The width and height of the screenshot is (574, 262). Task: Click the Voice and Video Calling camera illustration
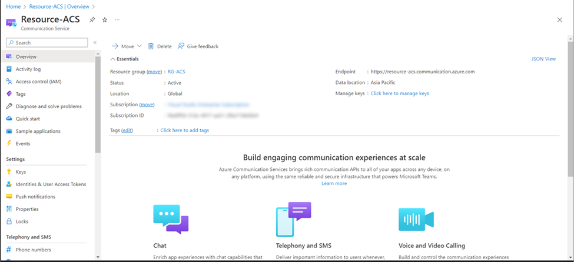click(416, 220)
